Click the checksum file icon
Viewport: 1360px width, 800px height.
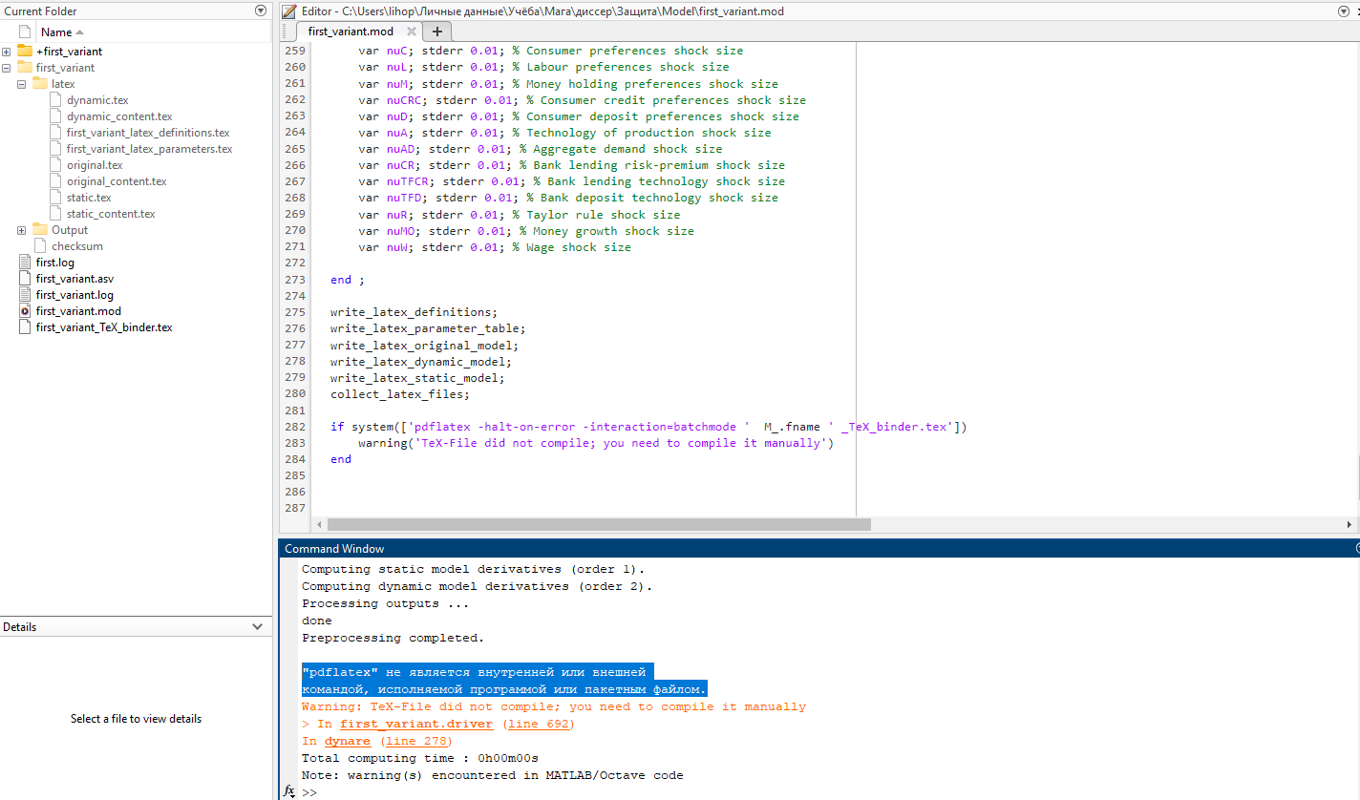click(x=40, y=246)
